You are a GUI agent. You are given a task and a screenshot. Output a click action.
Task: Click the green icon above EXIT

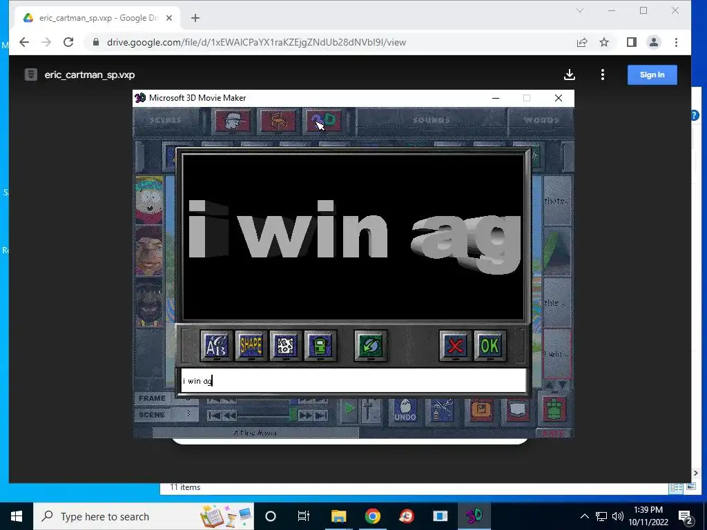554,409
